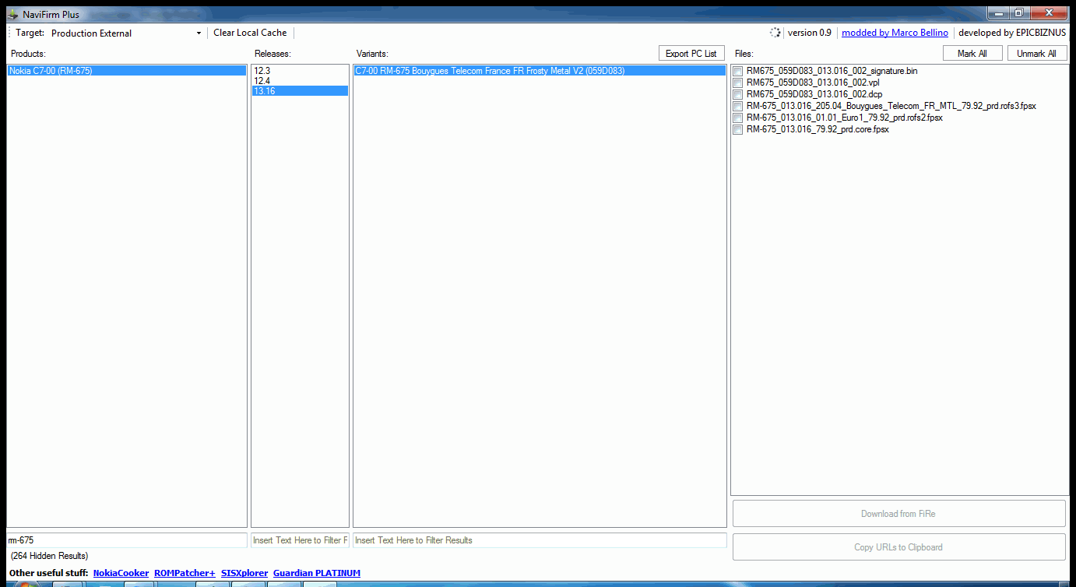This screenshot has width=1076, height=587.
Task: Click Clear Local Cache
Action: click(250, 33)
